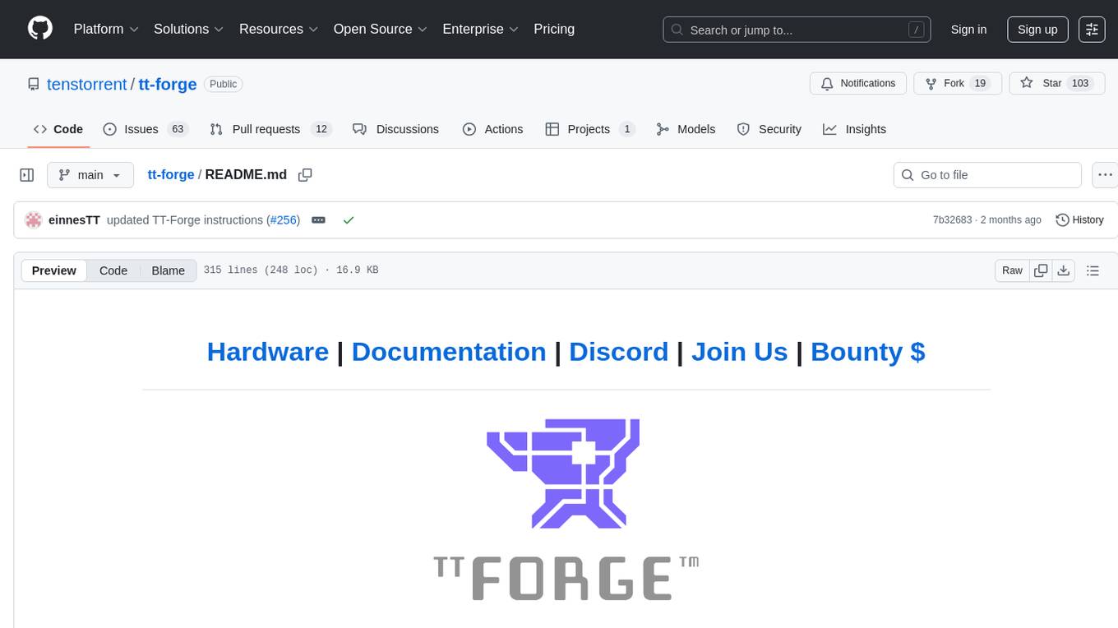
Task: Open the tt-forge repository link
Action: [167, 84]
